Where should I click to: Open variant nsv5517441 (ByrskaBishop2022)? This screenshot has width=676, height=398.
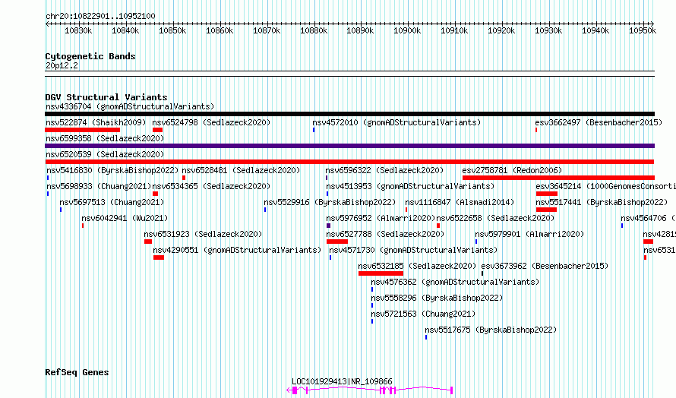point(602,202)
